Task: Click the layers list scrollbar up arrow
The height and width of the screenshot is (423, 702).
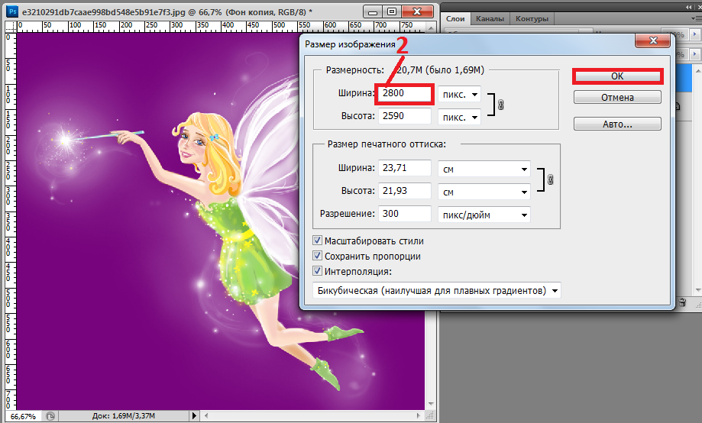Action: 698,71
